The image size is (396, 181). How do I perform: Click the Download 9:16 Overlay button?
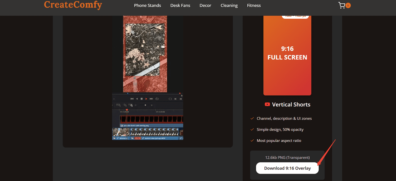tap(287, 168)
